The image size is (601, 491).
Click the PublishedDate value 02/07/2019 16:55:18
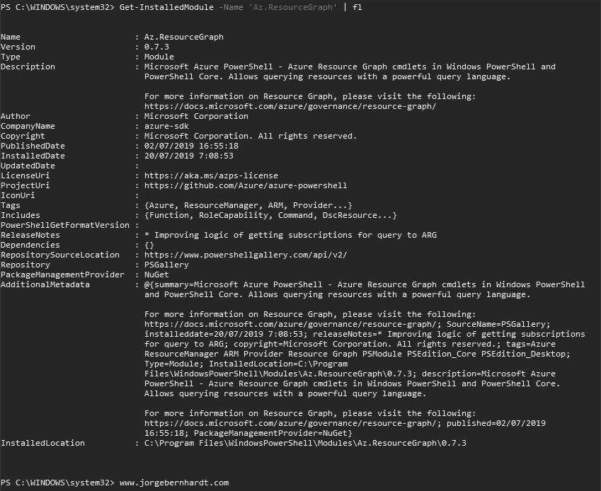click(x=188, y=146)
